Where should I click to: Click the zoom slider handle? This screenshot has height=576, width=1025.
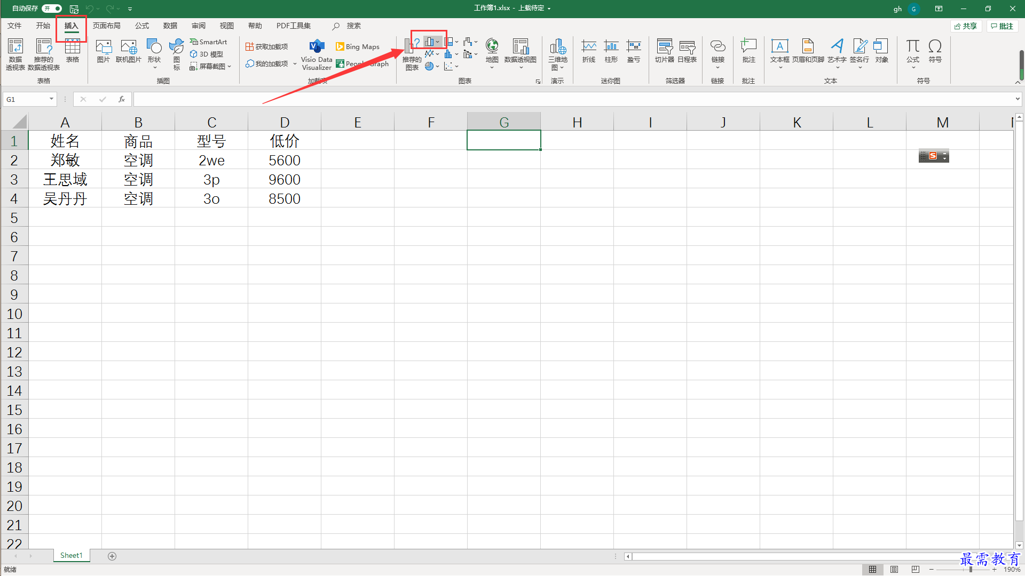tap(971, 570)
